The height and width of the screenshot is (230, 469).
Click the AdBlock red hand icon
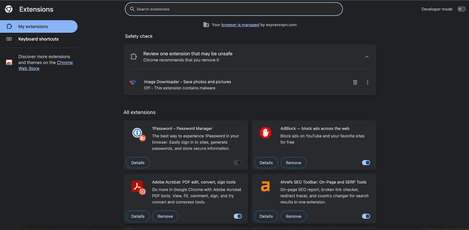point(265,133)
